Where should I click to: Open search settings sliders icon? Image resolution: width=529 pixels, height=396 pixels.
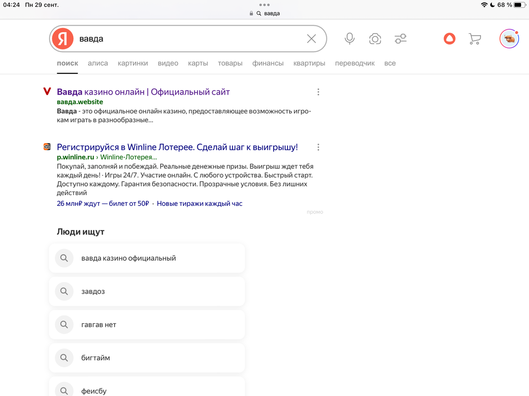coord(401,39)
